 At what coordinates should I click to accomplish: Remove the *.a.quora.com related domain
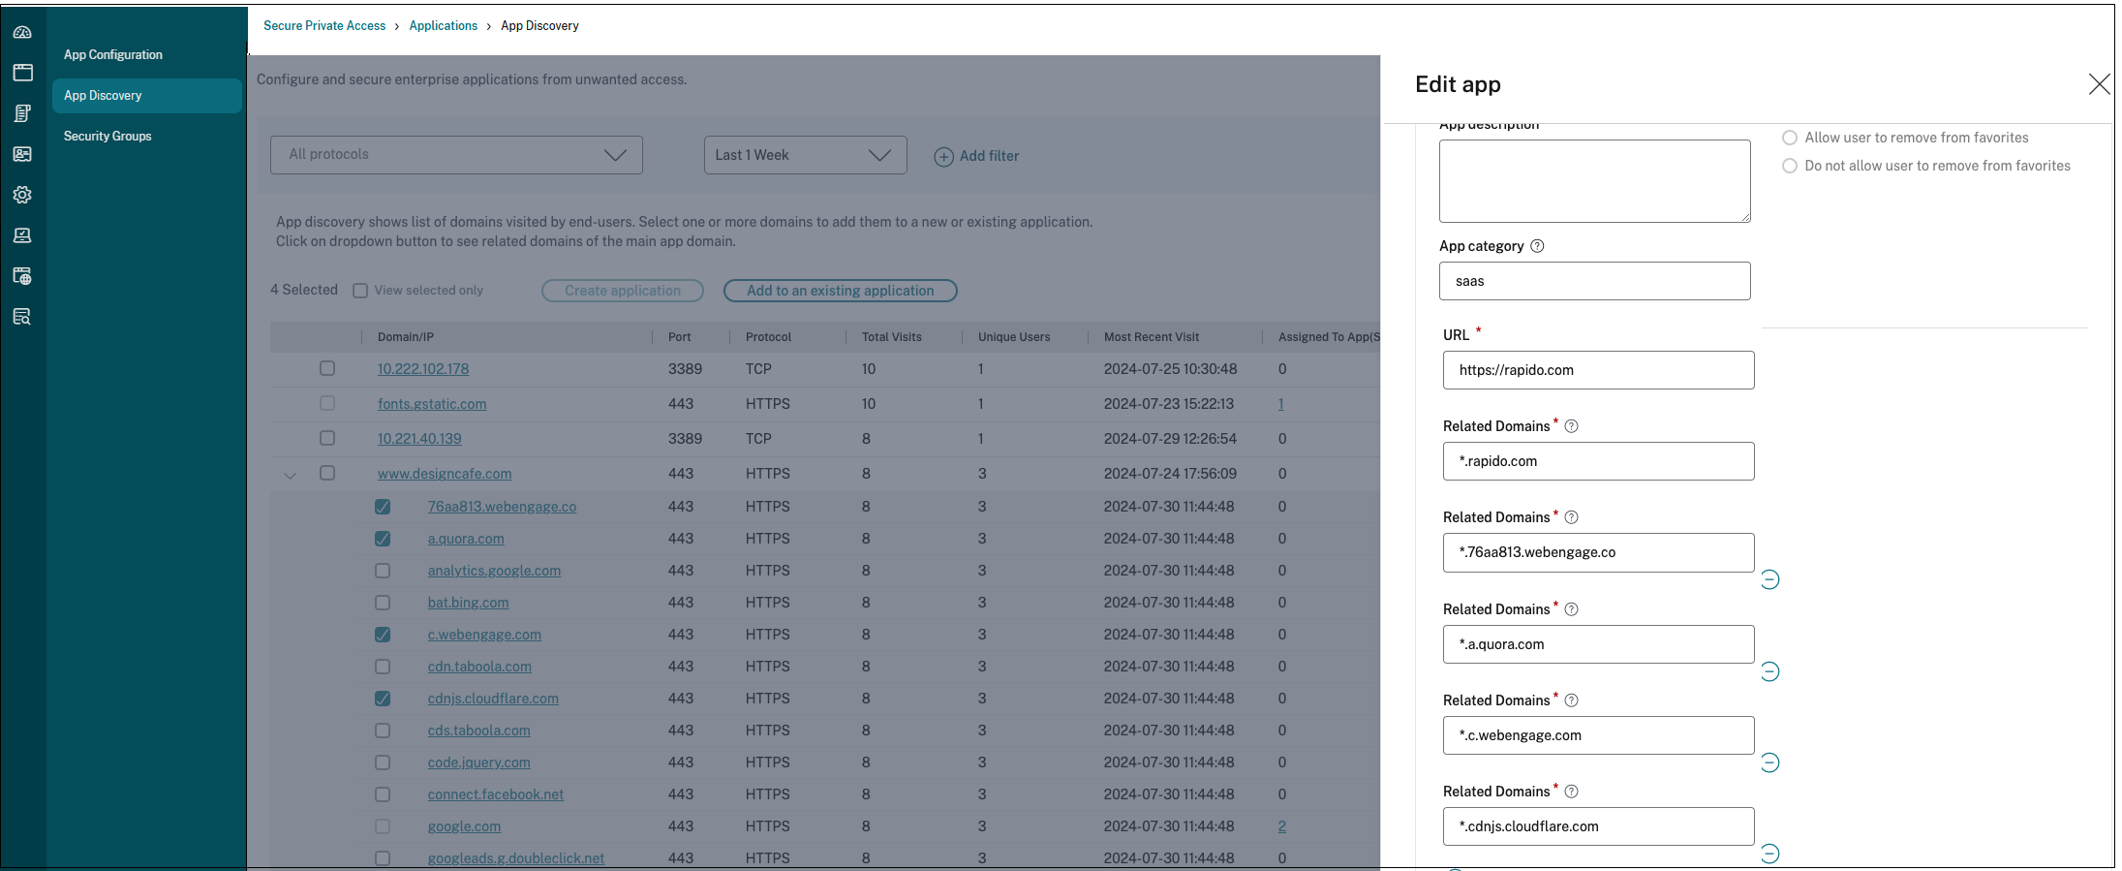click(1769, 671)
